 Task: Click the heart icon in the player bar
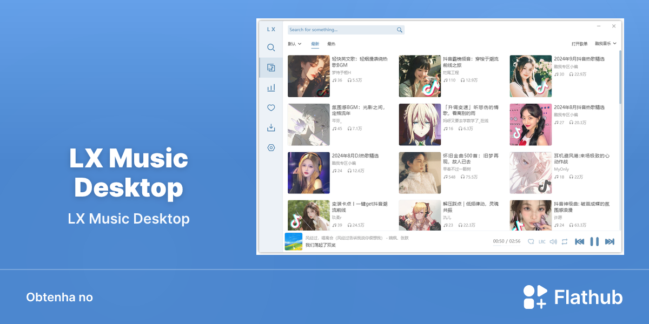(531, 242)
